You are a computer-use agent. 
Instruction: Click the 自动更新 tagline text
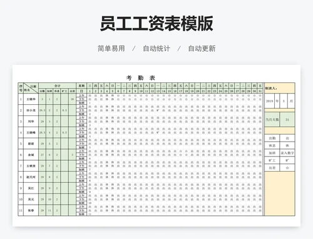tap(202, 49)
